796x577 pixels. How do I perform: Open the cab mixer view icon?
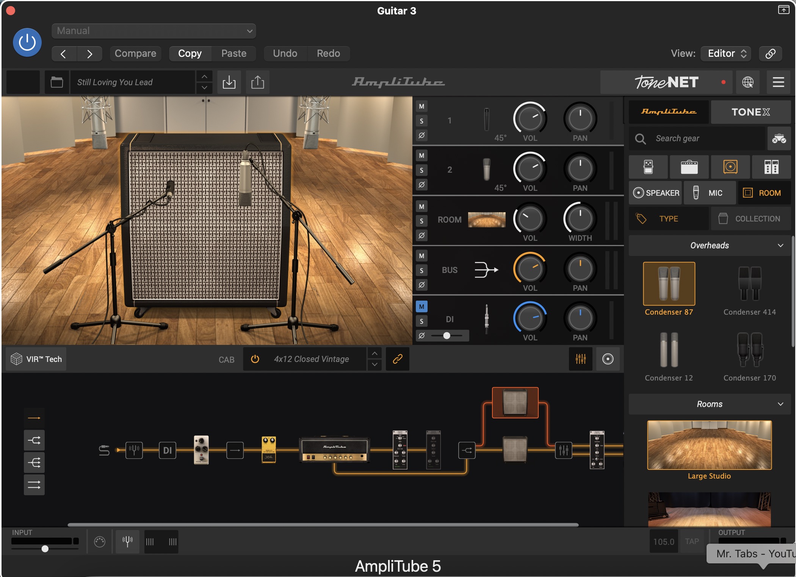(581, 359)
